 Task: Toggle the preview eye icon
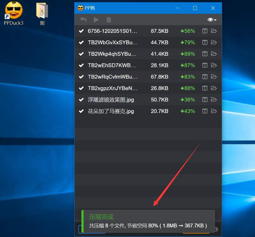pos(211,19)
